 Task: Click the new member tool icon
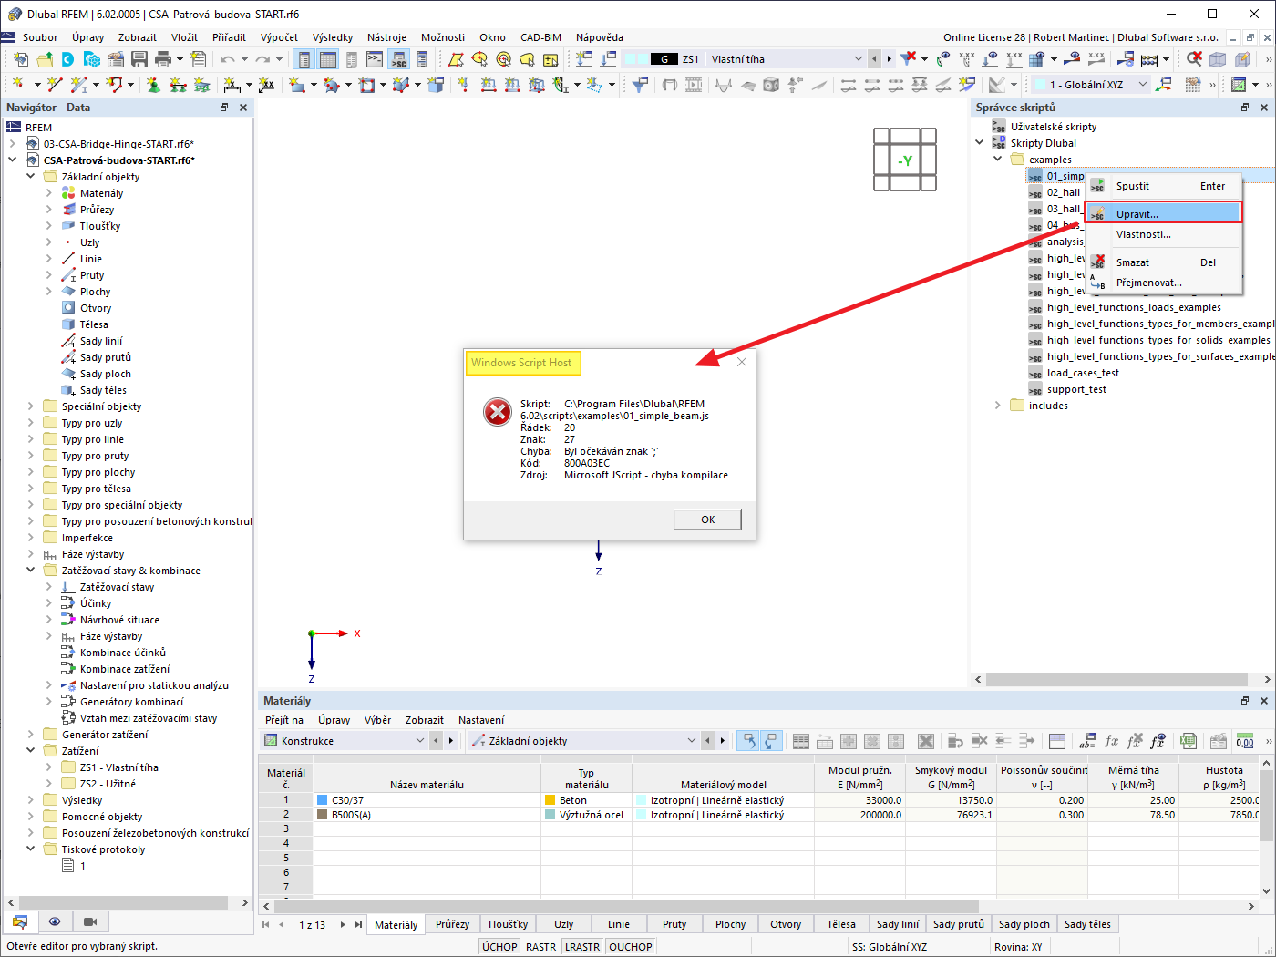point(78,85)
